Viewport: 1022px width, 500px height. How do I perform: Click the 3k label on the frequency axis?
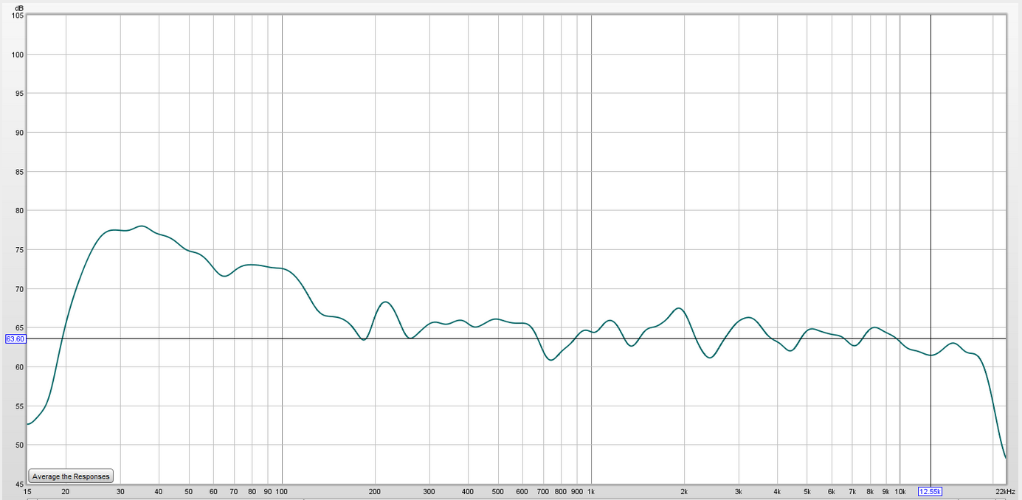(738, 491)
